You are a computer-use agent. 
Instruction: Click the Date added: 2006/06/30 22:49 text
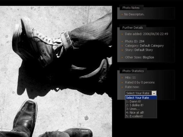[146, 34]
